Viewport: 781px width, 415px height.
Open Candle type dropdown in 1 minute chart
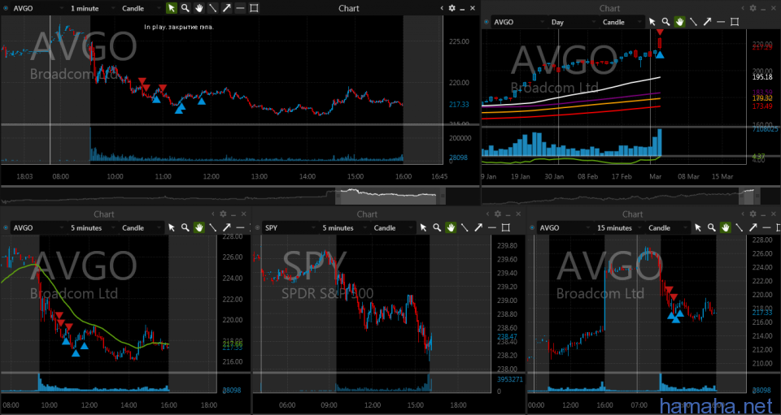[141, 8]
